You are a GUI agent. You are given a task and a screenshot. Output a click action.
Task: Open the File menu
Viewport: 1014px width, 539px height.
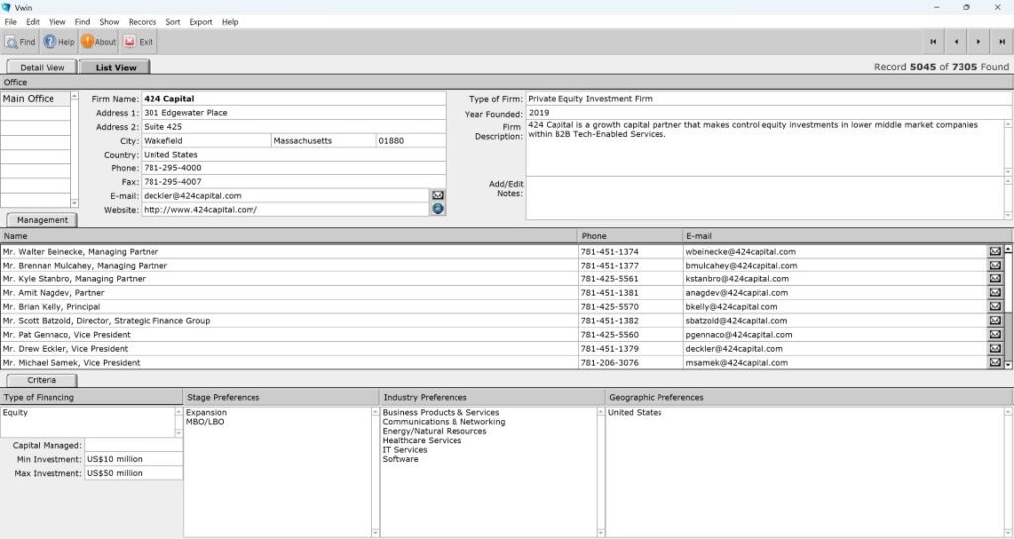pyautogui.click(x=10, y=22)
